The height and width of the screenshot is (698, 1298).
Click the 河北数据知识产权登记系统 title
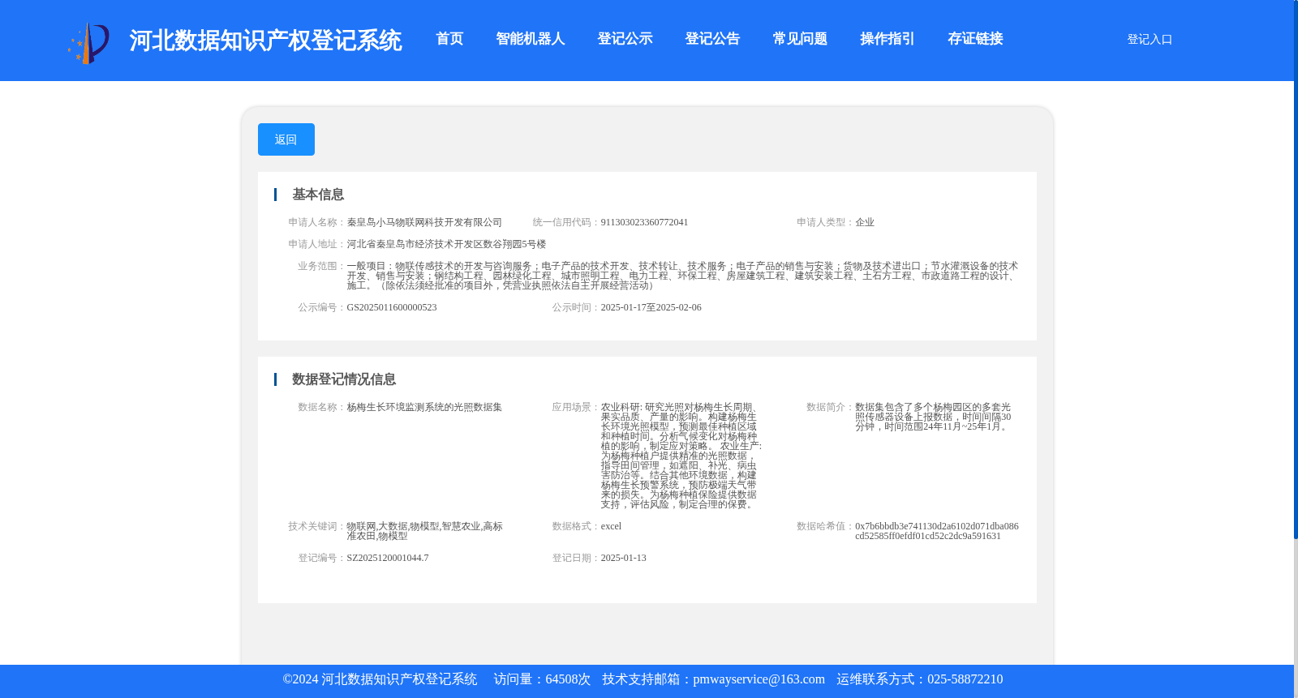[265, 41]
